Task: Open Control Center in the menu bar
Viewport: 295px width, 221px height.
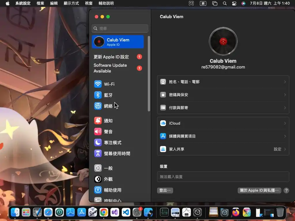Action: pyautogui.click(x=234, y=3)
